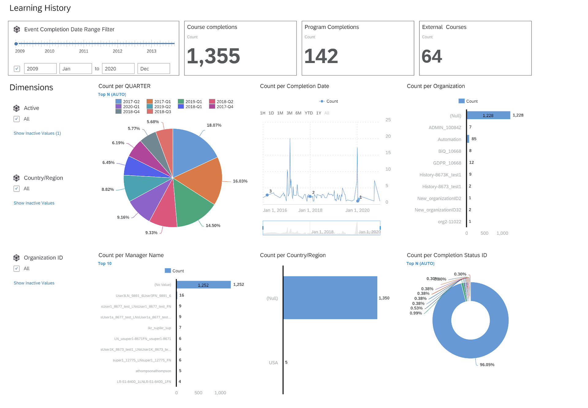588x408 pixels.
Task: Click the (No Value) manager bar 1,252
Action: tap(204, 285)
